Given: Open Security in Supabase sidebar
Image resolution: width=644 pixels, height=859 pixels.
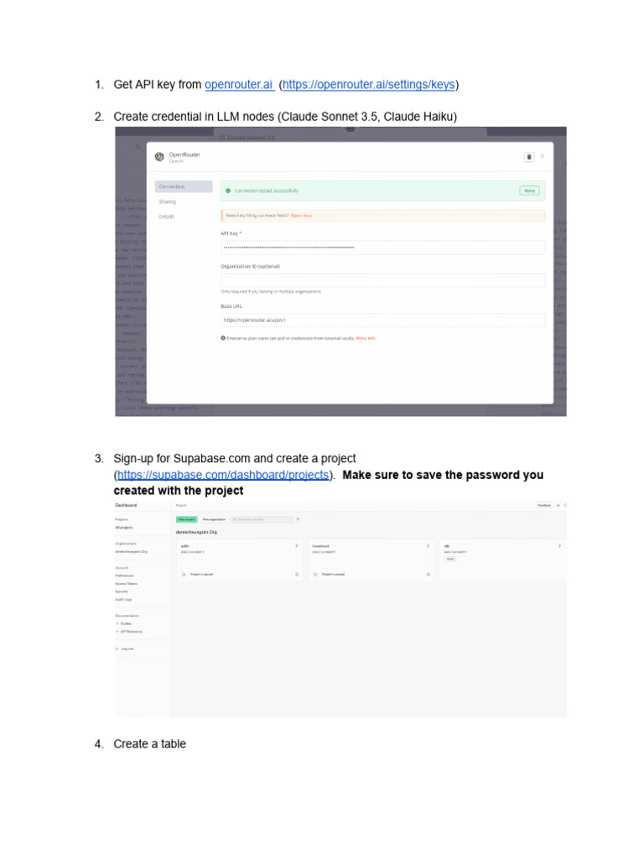Looking at the screenshot, I should (x=122, y=591).
